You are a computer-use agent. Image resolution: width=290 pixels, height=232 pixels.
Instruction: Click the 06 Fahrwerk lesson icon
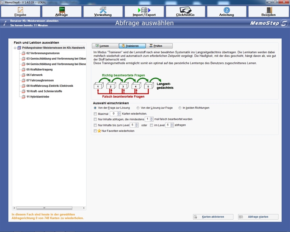click(x=24, y=75)
